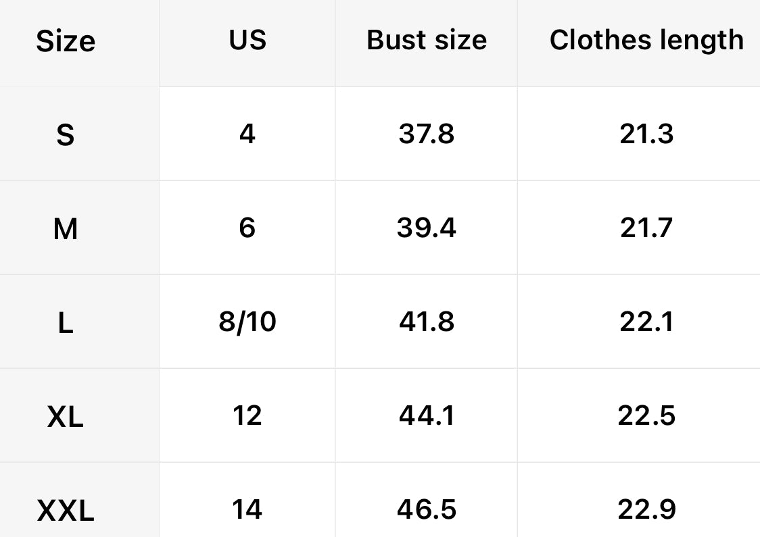Click the XXL size row label
Screen dimensions: 760x537
click(x=66, y=511)
